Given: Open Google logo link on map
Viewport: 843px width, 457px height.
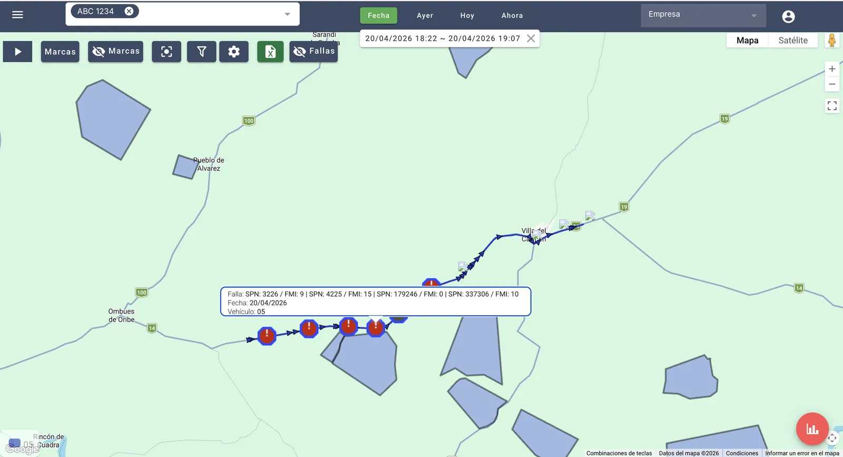Looking at the screenshot, I should click(22, 449).
